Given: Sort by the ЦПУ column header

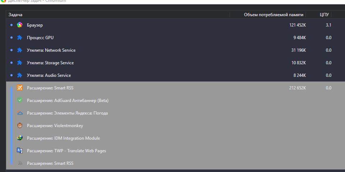Looking at the screenshot, I should click(324, 15).
